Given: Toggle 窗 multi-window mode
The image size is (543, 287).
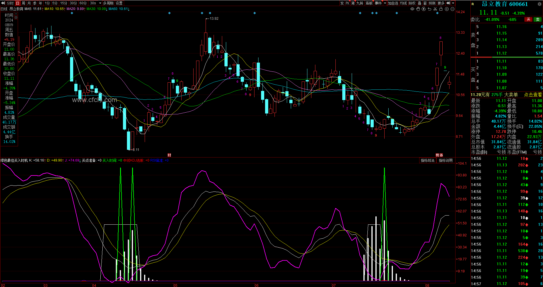Looking at the screenshot, I should tap(425, 3).
